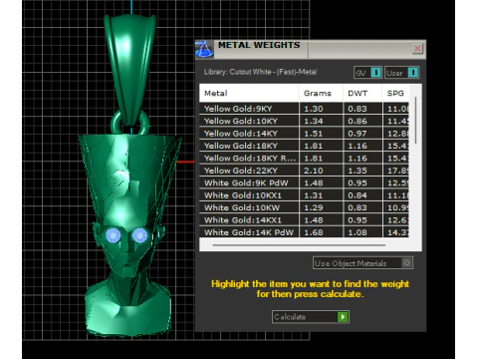Viewport: 478px width, 359px height.
Task: Sort by the DWT column header
Action: (x=362, y=93)
